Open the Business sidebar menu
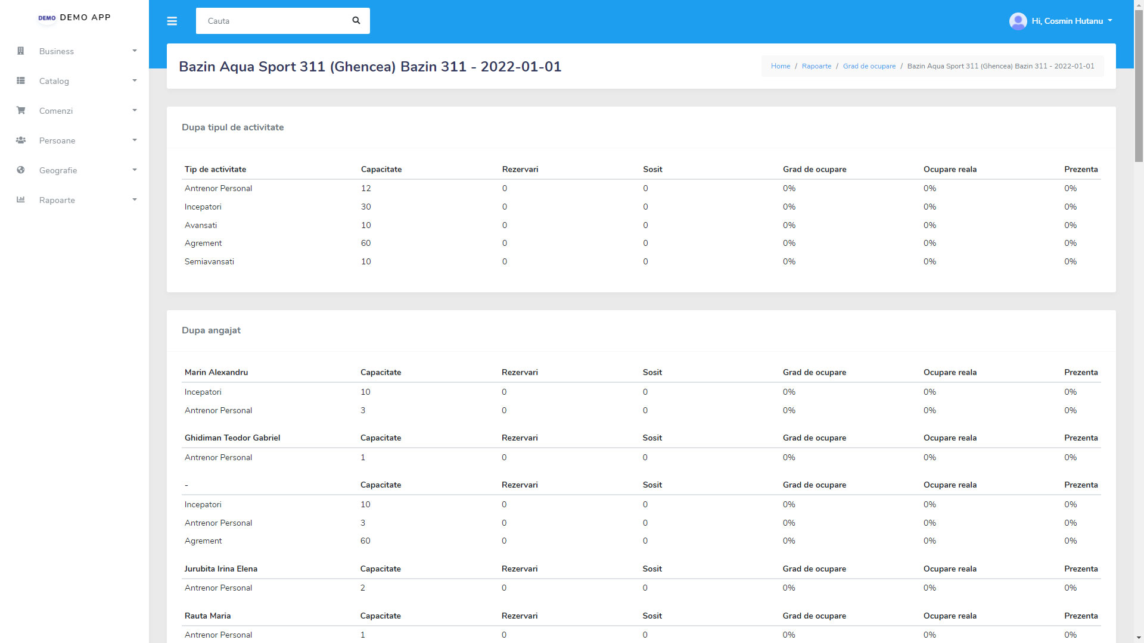Image resolution: width=1144 pixels, height=643 pixels. [74, 51]
